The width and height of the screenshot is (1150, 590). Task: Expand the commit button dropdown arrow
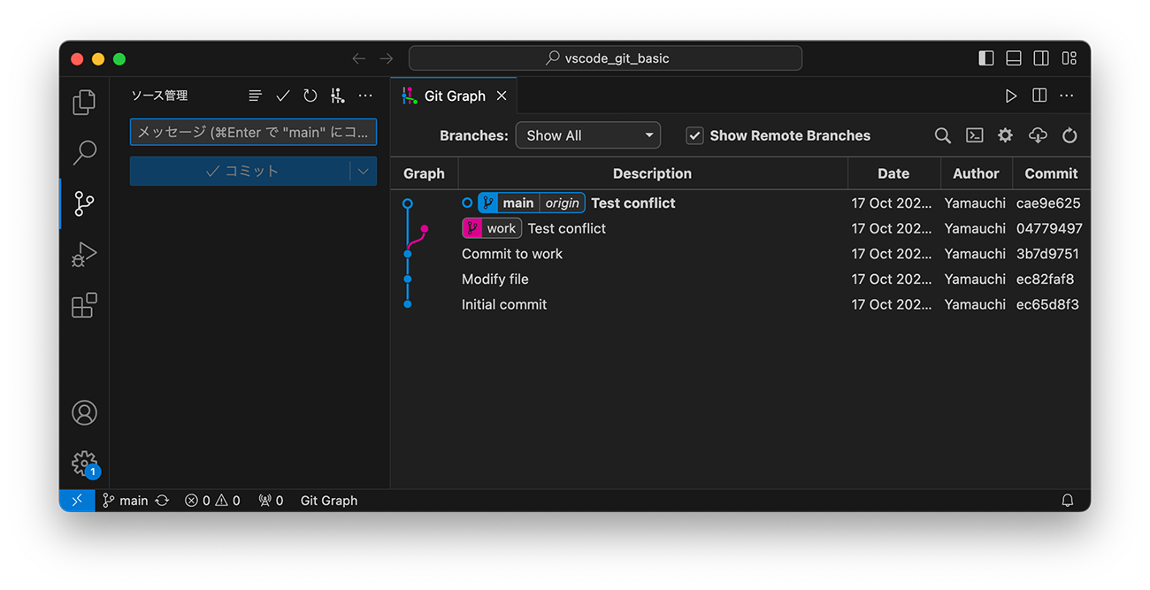[364, 171]
